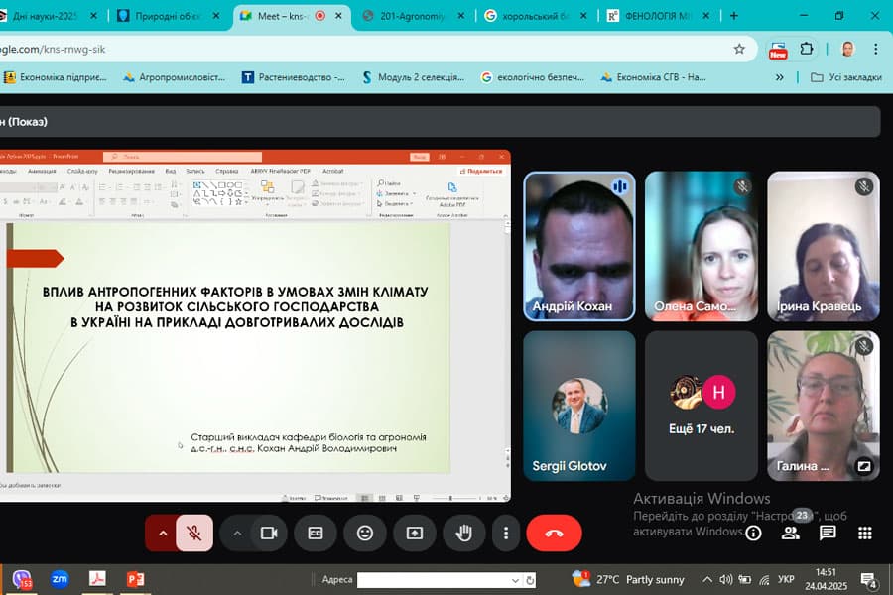Screen dimensions: 893x595
Task: Click the present screen icon
Action: click(415, 533)
